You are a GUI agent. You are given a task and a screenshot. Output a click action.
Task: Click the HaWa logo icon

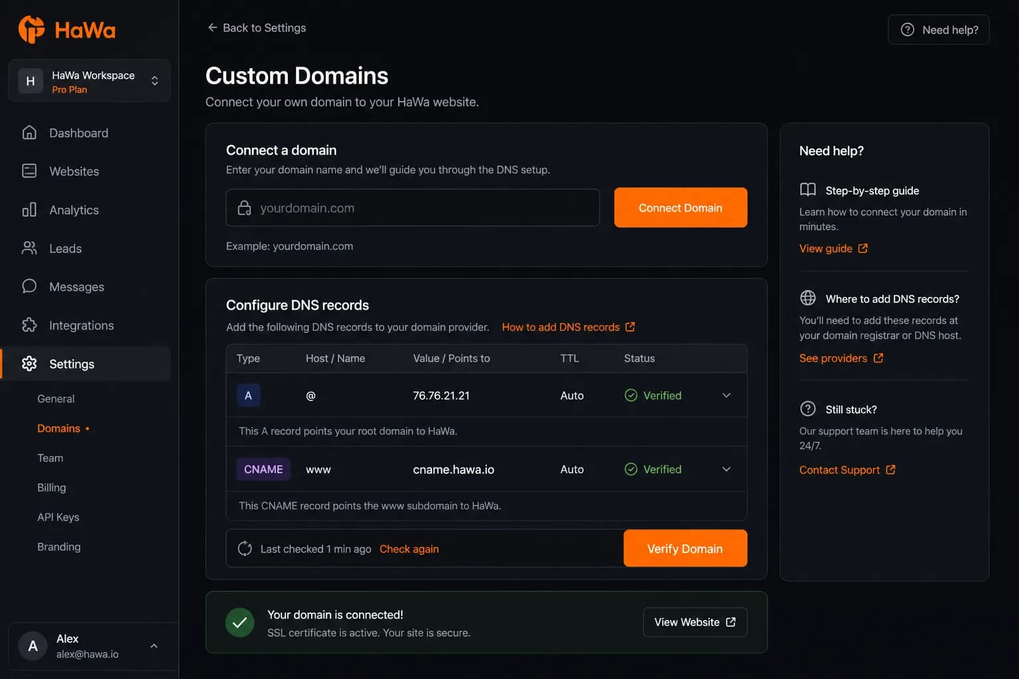pos(31,29)
